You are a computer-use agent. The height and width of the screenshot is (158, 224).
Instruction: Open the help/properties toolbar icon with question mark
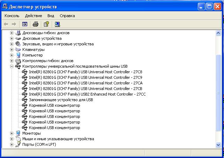tap(46, 24)
